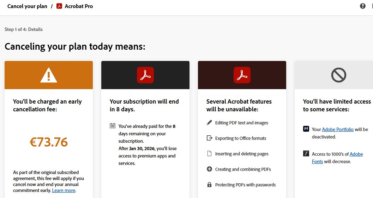Click the Pf Adobe Portfolio icon
The image size is (373, 198).
point(306,129)
